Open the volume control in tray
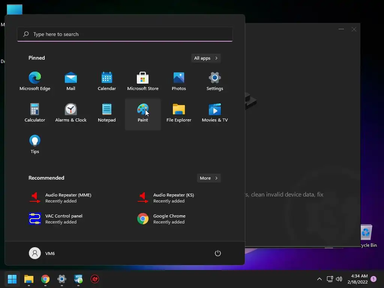This screenshot has width=384, height=288. 339,279
